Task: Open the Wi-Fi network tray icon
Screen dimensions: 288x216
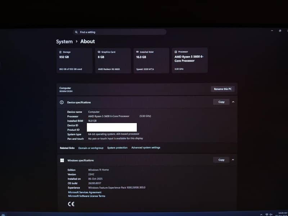Action: 267,214
